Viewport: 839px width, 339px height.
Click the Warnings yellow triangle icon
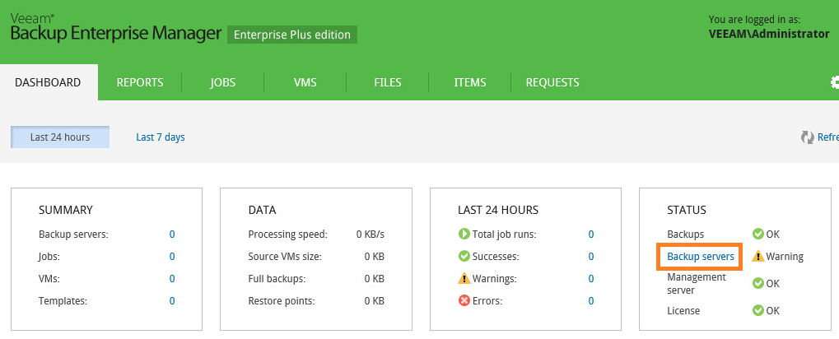464,279
